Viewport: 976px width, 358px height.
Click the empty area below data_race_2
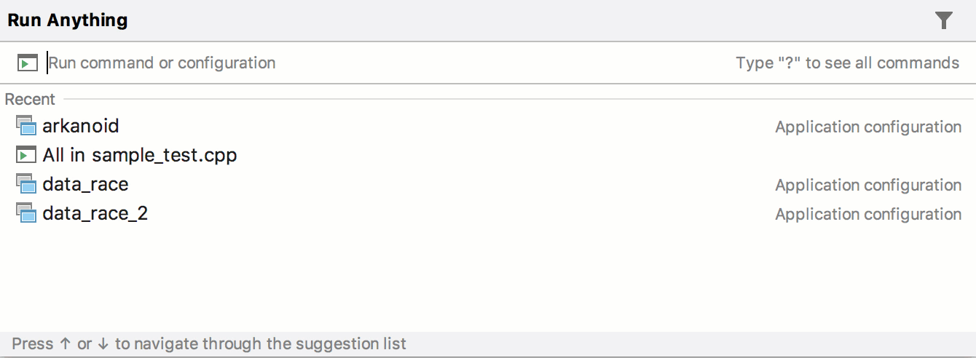488,277
